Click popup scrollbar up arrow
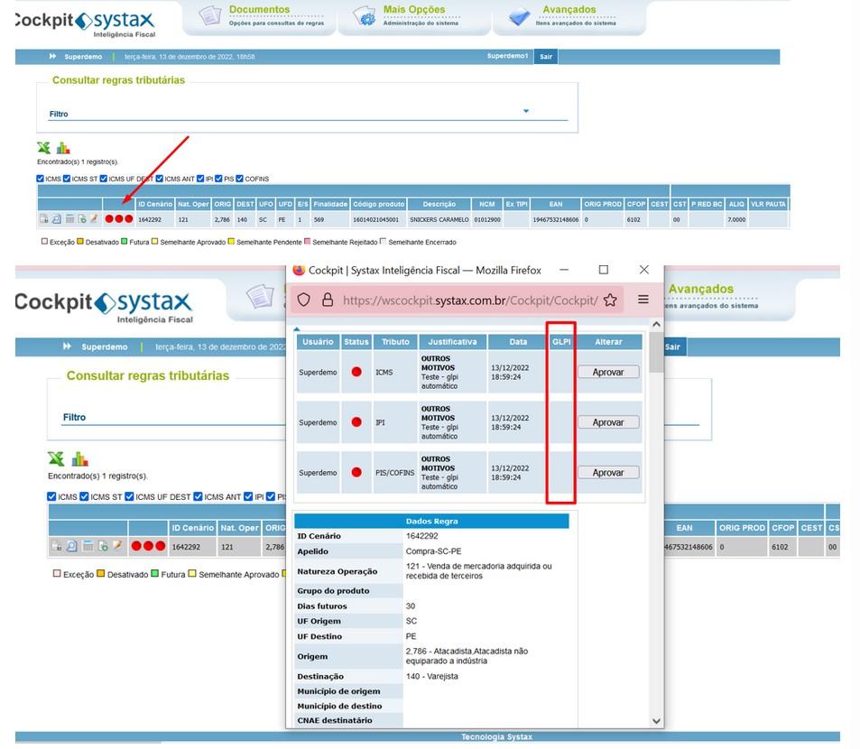The width and height of the screenshot is (860, 749). tap(656, 325)
